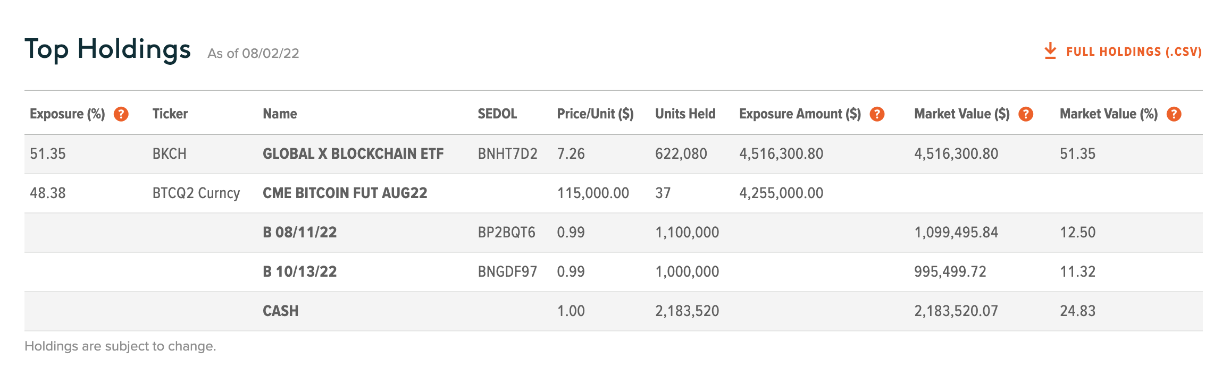
Task: Click the 7.26 price cell
Action: click(571, 154)
